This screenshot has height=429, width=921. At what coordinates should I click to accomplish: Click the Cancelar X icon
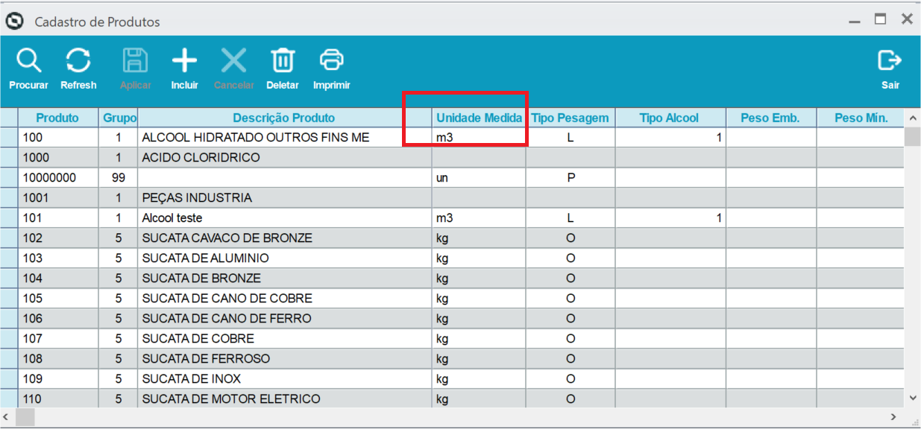click(x=233, y=60)
